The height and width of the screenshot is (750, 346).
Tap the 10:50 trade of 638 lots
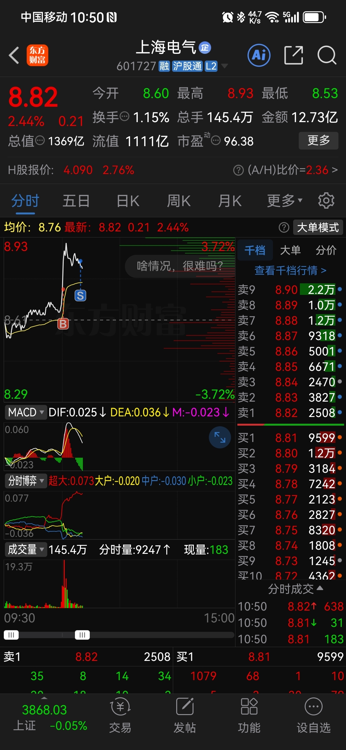[x=290, y=606]
